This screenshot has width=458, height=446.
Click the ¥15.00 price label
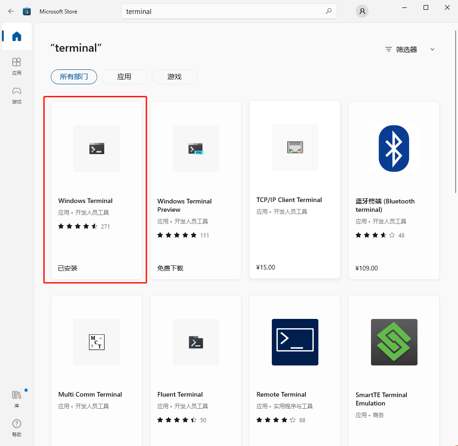tap(265, 267)
